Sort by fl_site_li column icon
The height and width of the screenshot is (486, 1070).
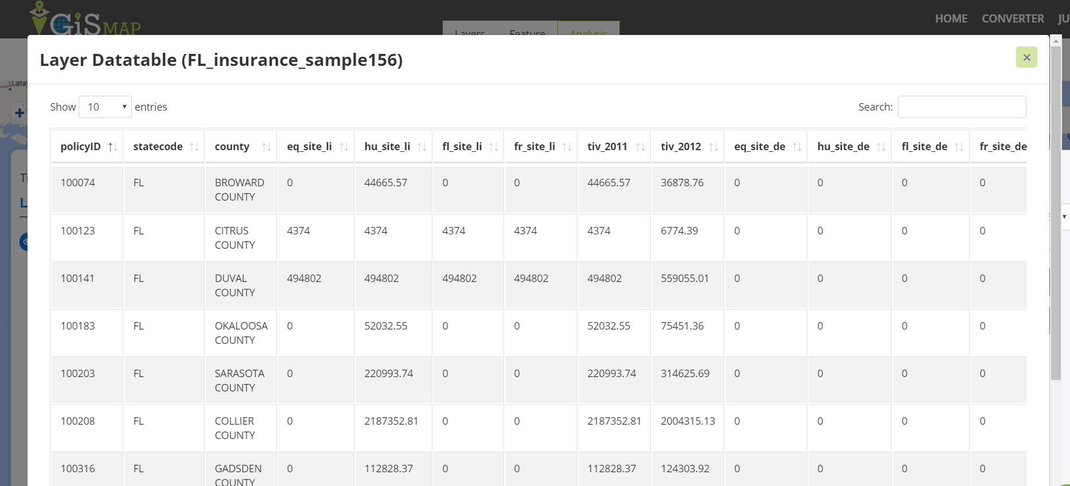click(493, 147)
